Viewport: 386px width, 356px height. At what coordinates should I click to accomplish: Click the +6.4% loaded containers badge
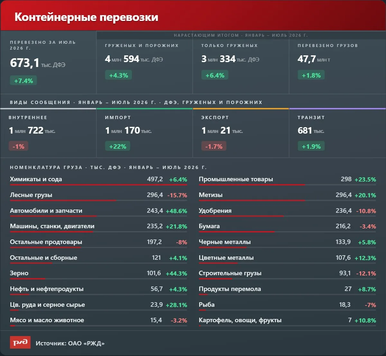(x=215, y=75)
